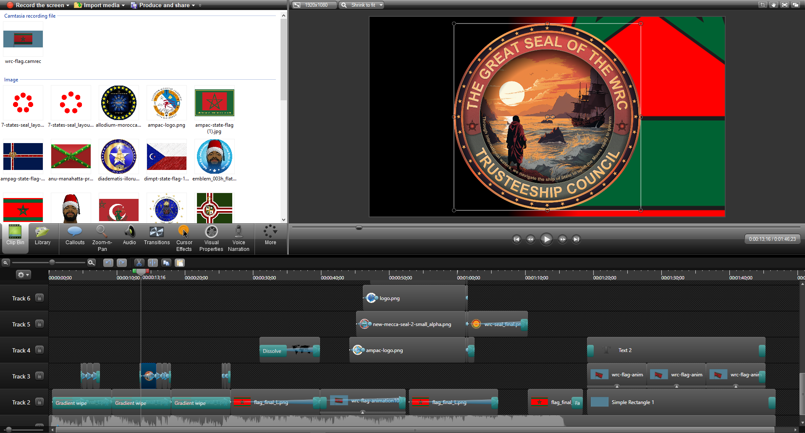Switch preview to full screen mode
Screen dimensions: 805x433
tap(784, 5)
